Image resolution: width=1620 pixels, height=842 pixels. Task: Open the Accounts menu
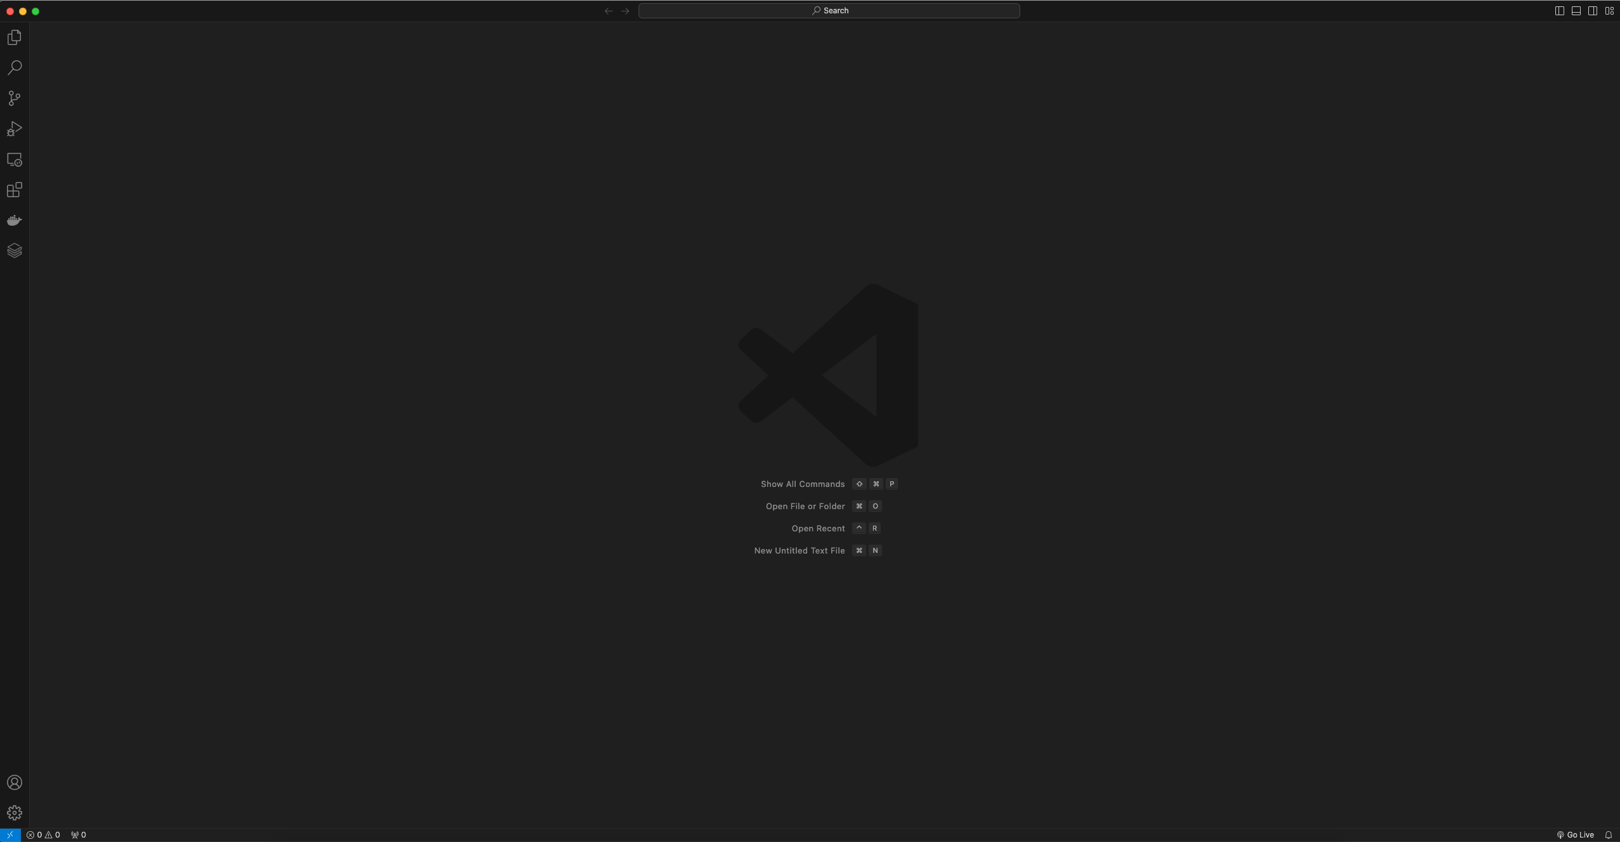(15, 782)
